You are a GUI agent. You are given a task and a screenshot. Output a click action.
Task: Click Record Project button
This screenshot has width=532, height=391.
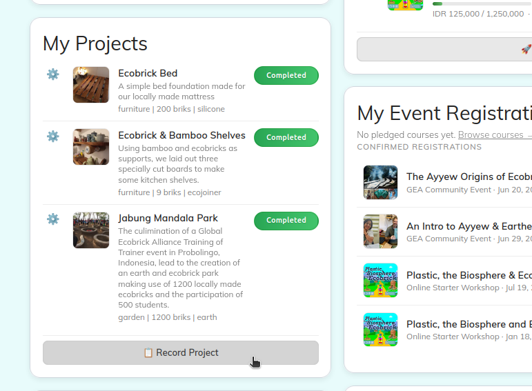(x=181, y=352)
